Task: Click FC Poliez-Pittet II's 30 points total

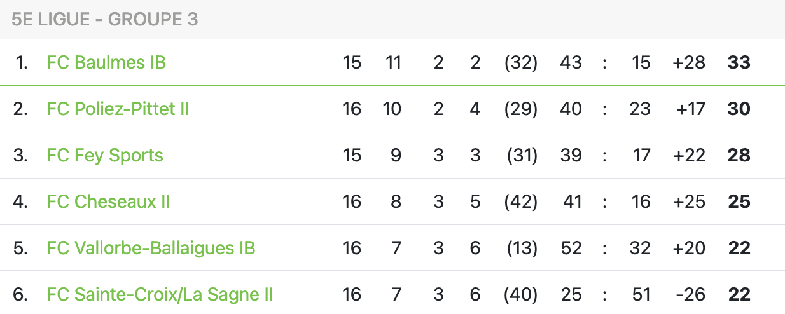Action: tap(739, 109)
